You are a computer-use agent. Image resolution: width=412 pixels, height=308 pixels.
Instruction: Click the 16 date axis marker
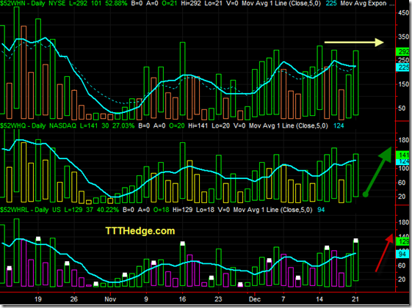coord(182,299)
